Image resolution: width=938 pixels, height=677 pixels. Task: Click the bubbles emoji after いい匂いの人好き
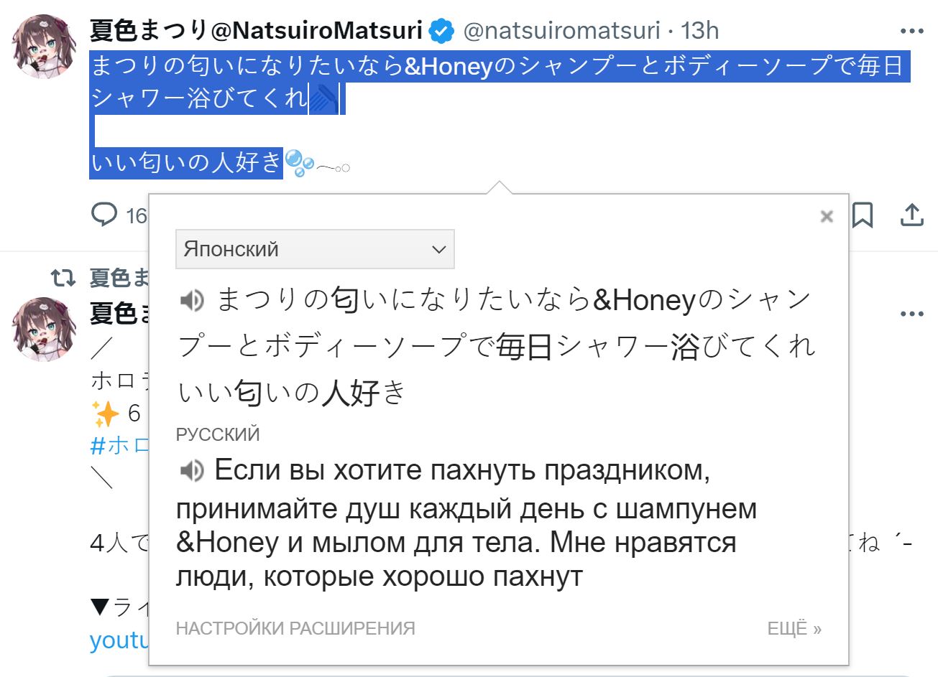coord(299,163)
